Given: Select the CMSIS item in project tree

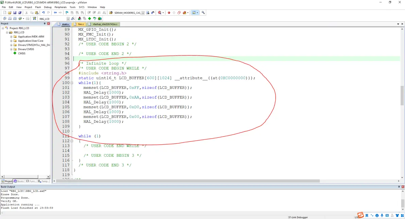Looking at the screenshot, I should [x=21, y=53].
